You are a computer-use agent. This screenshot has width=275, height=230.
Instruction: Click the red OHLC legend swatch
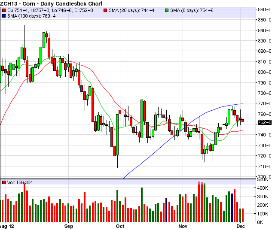pyautogui.click(x=4, y=10)
